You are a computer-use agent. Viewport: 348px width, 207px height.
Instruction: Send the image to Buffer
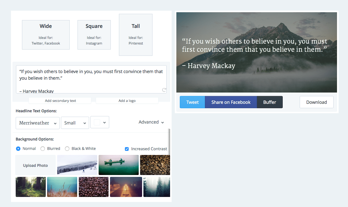(270, 102)
